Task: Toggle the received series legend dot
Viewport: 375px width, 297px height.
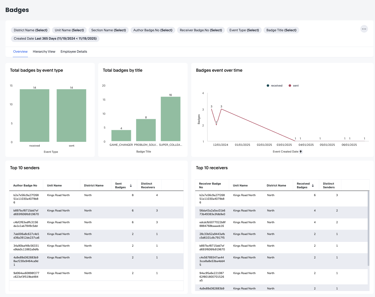Action: click(268, 86)
